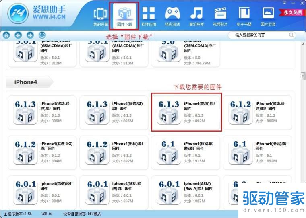Click the text 大小：894M

click(x=51, y=161)
